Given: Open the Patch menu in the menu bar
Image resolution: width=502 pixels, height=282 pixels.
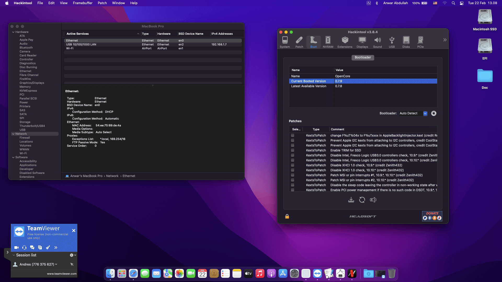Looking at the screenshot, I should (102, 3).
